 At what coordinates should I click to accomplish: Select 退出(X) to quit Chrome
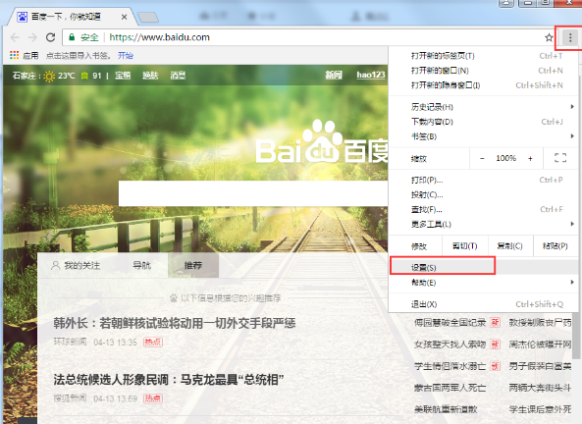(483, 304)
